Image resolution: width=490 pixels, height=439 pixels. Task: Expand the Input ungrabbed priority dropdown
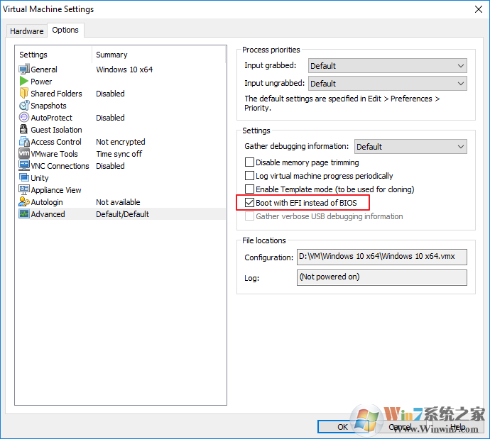click(387, 84)
